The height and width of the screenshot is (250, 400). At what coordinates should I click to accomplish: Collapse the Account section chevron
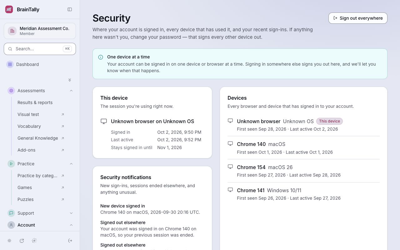point(71,225)
